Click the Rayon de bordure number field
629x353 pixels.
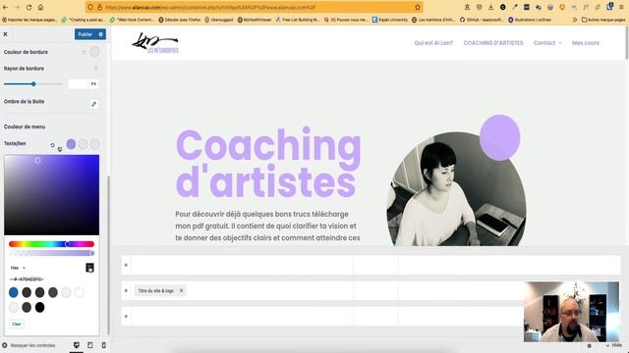[x=79, y=83]
